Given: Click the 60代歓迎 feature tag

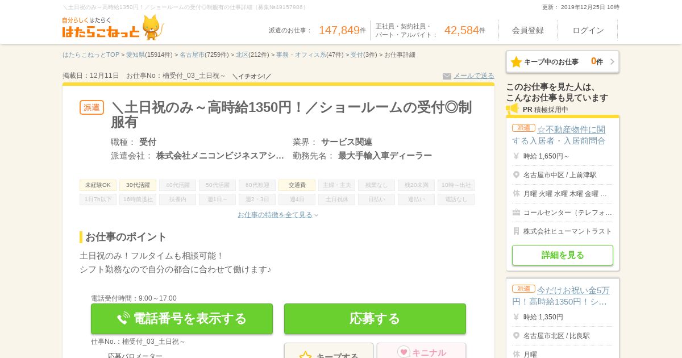Looking at the screenshot, I should (257, 185).
